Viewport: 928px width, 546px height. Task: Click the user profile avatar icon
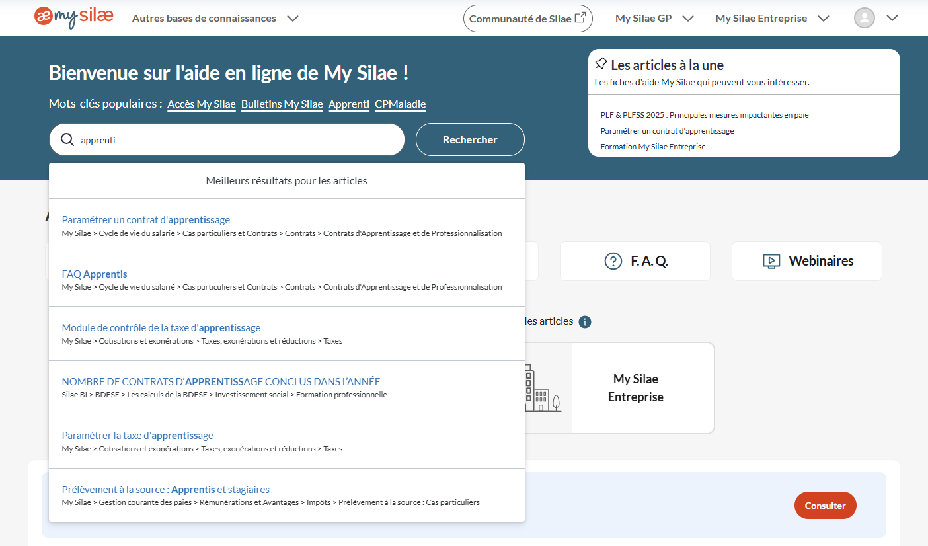coord(864,18)
